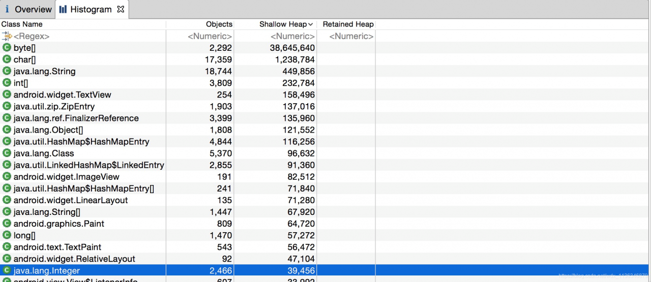Select the android.graphics.Paint row name

pyautogui.click(x=59, y=224)
